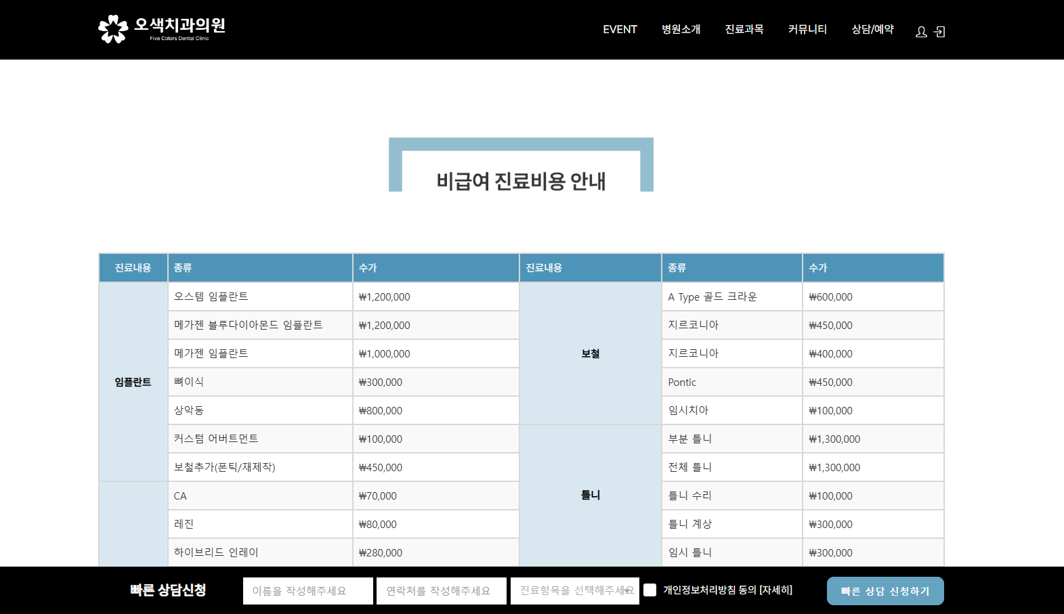Click the ₩800,000 price cell
This screenshot has height=614, width=1064.
[436, 410]
